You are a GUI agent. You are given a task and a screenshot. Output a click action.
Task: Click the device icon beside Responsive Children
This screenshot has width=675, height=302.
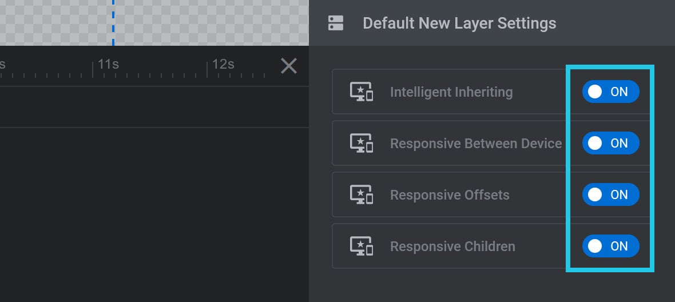tap(361, 246)
